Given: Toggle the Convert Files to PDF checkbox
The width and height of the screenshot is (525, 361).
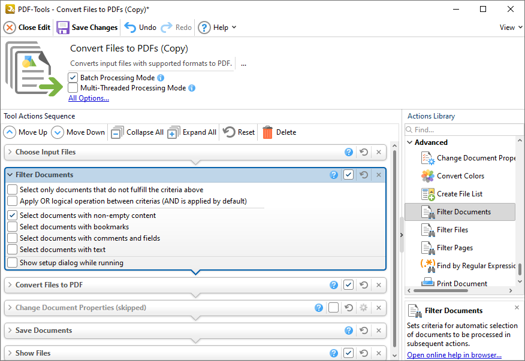Looking at the screenshot, I should [x=349, y=285].
